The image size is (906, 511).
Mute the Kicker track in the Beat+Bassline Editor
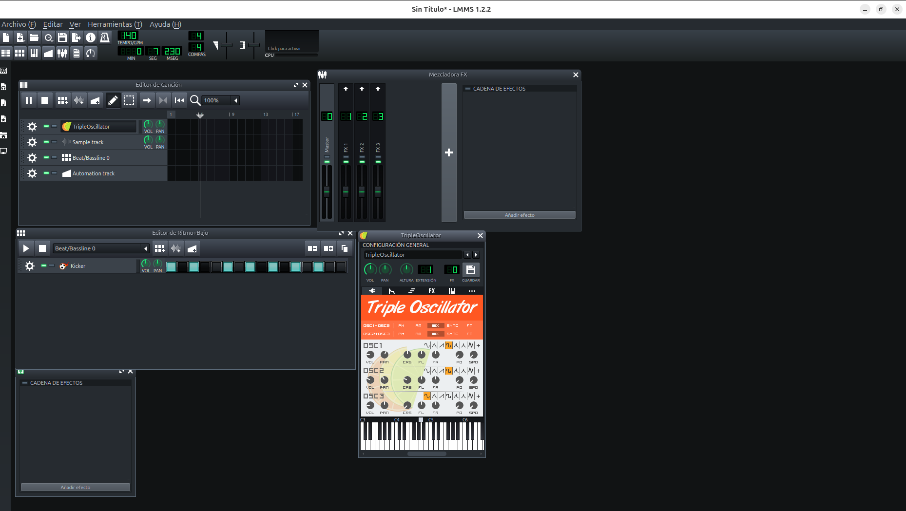(x=44, y=265)
